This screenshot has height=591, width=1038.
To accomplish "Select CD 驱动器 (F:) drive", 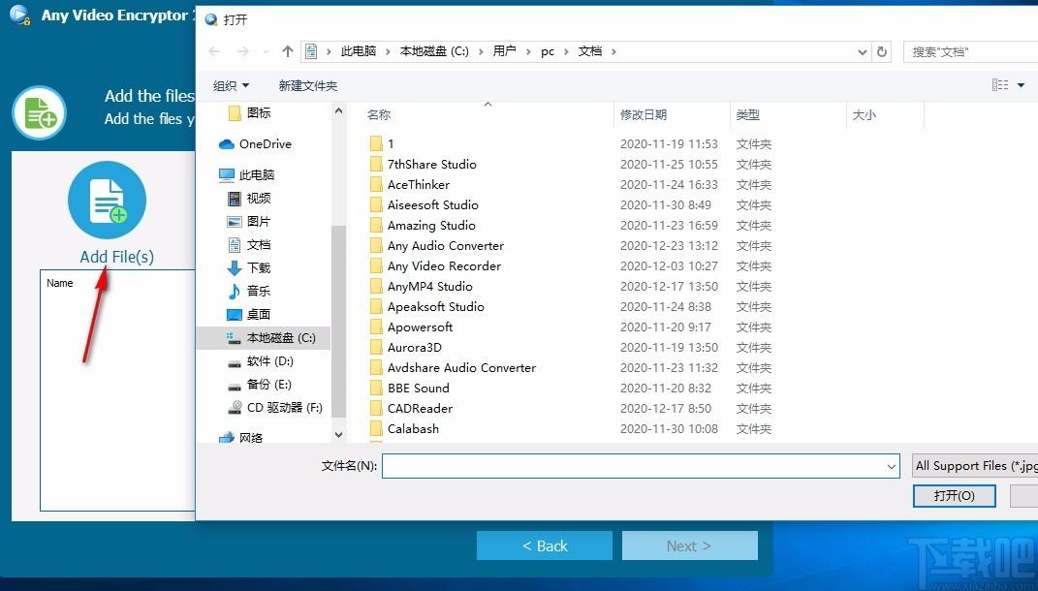I will click(x=274, y=407).
